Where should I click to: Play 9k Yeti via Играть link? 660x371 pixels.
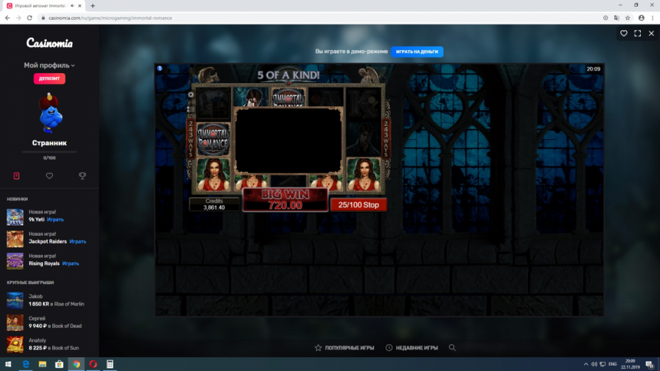55,219
